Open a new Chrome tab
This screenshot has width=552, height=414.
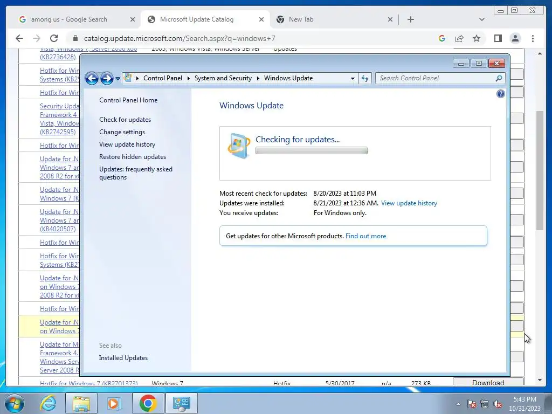click(410, 19)
